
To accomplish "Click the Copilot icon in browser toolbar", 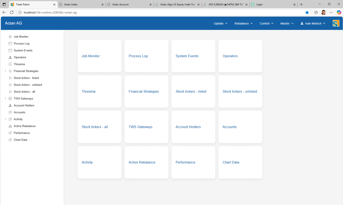I will coord(339,12).
